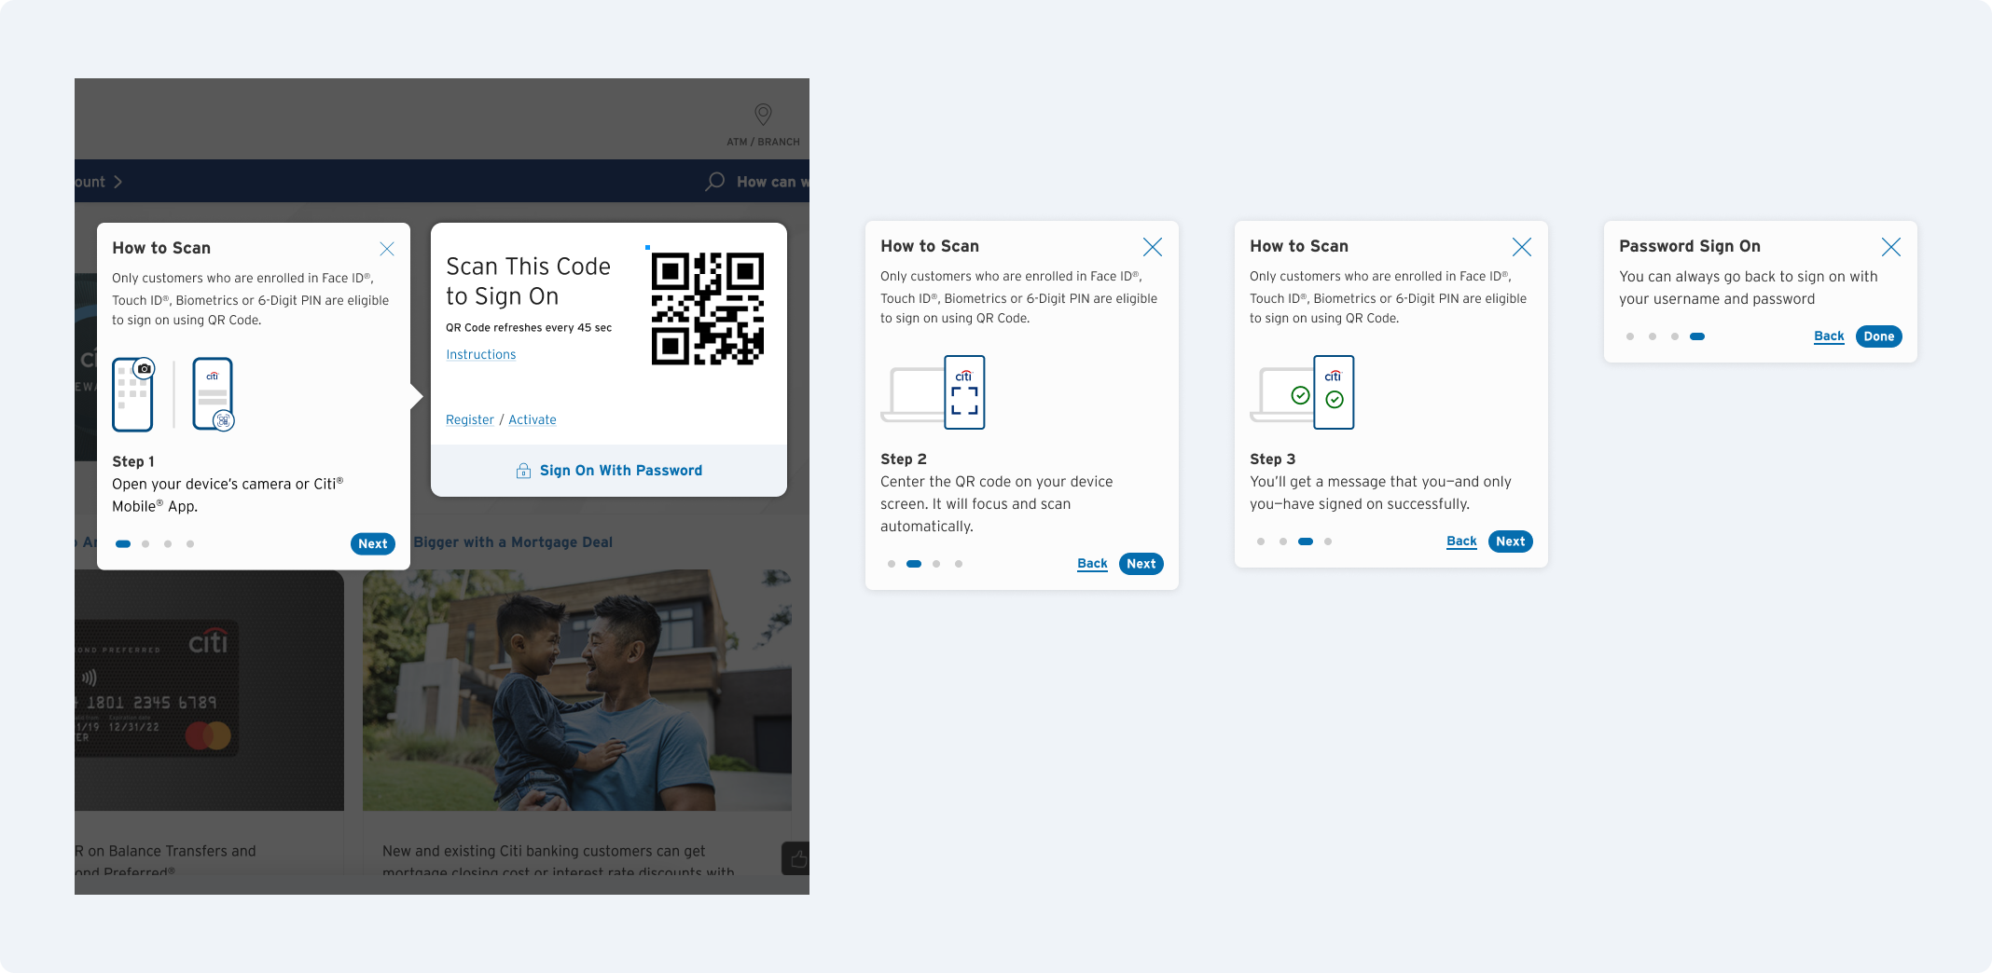Viewport: 1992px width, 973px height.
Task: Click the 'How can w' search field
Action: pos(772,182)
